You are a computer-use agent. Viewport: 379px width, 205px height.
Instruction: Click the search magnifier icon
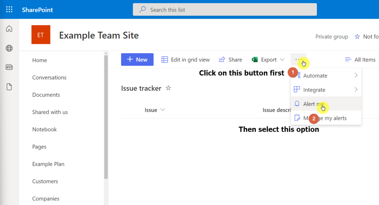(142, 9)
